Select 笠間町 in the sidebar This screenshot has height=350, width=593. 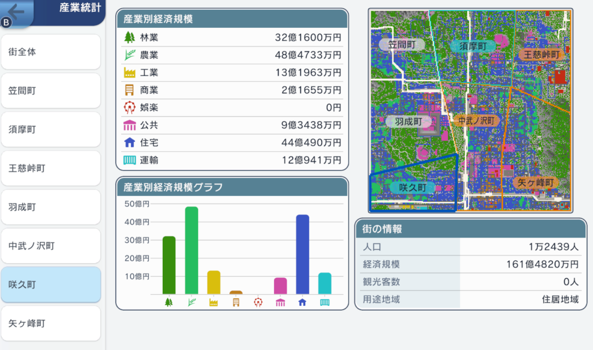click(51, 90)
